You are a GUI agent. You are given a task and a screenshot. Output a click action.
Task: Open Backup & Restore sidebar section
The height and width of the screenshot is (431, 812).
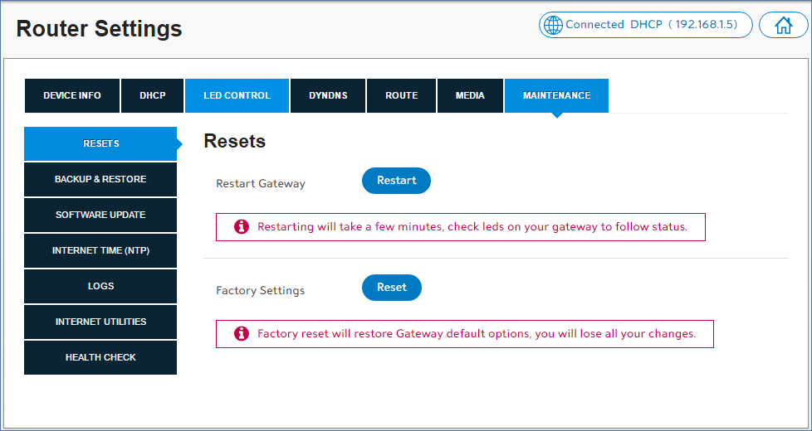coord(100,179)
